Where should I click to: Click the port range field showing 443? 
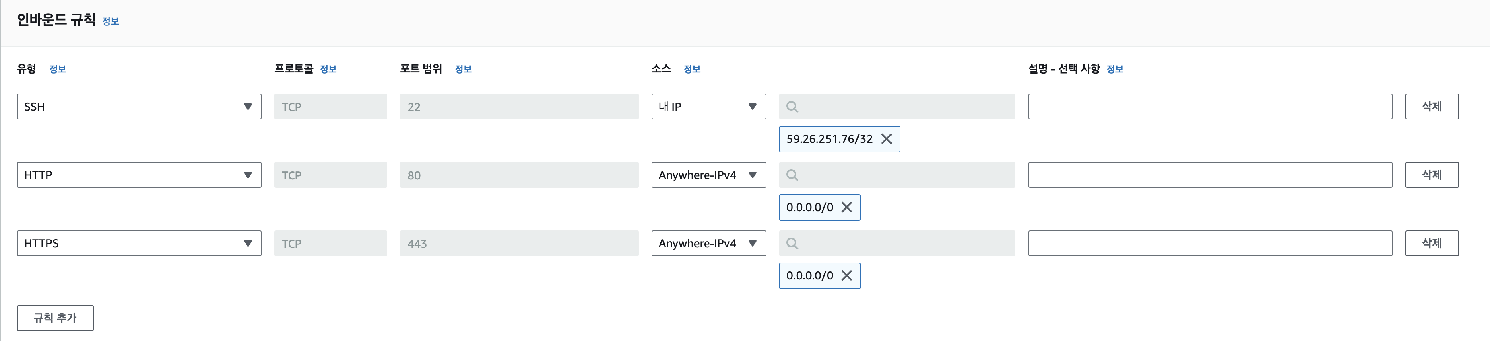[519, 243]
